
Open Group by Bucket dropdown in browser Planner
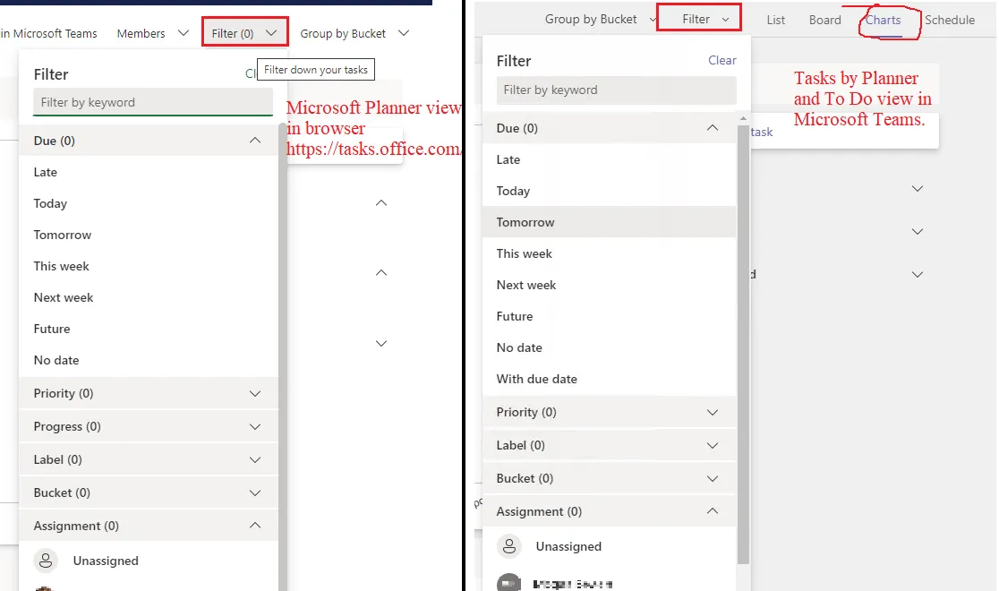click(x=354, y=33)
